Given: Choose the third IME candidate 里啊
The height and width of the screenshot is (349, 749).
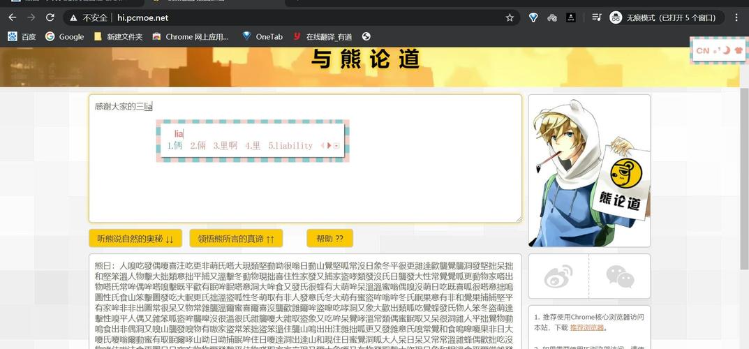Looking at the screenshot, I should [x=225, y=146].
